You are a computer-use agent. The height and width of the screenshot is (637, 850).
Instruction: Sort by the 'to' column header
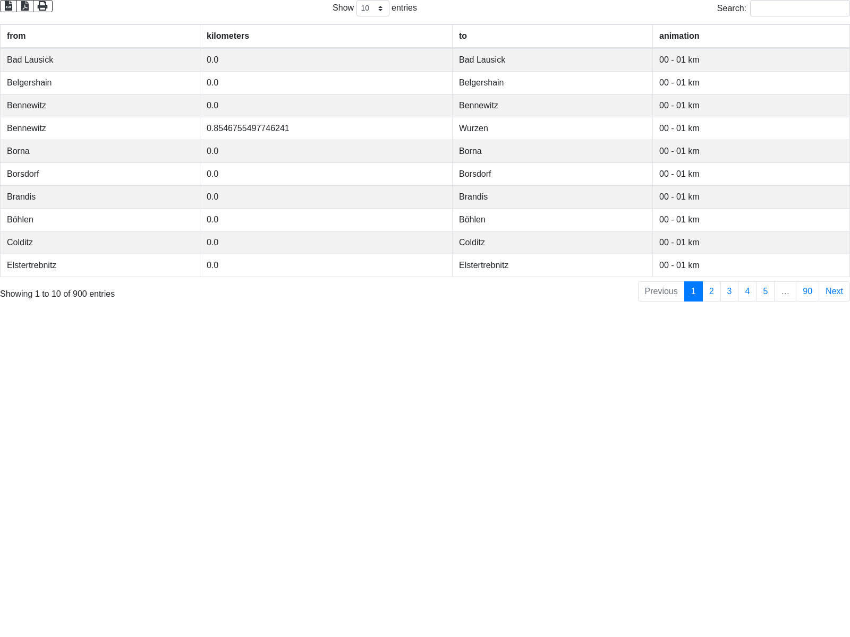coord(463,36)
